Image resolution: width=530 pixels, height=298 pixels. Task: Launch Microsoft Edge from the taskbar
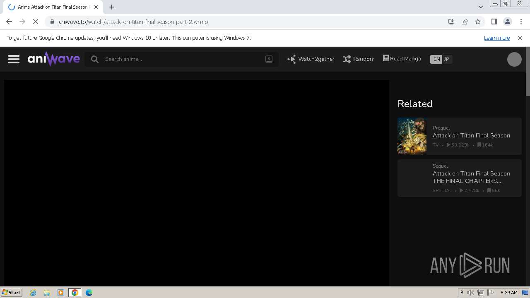pyautogui.click(x=89, y=293)
